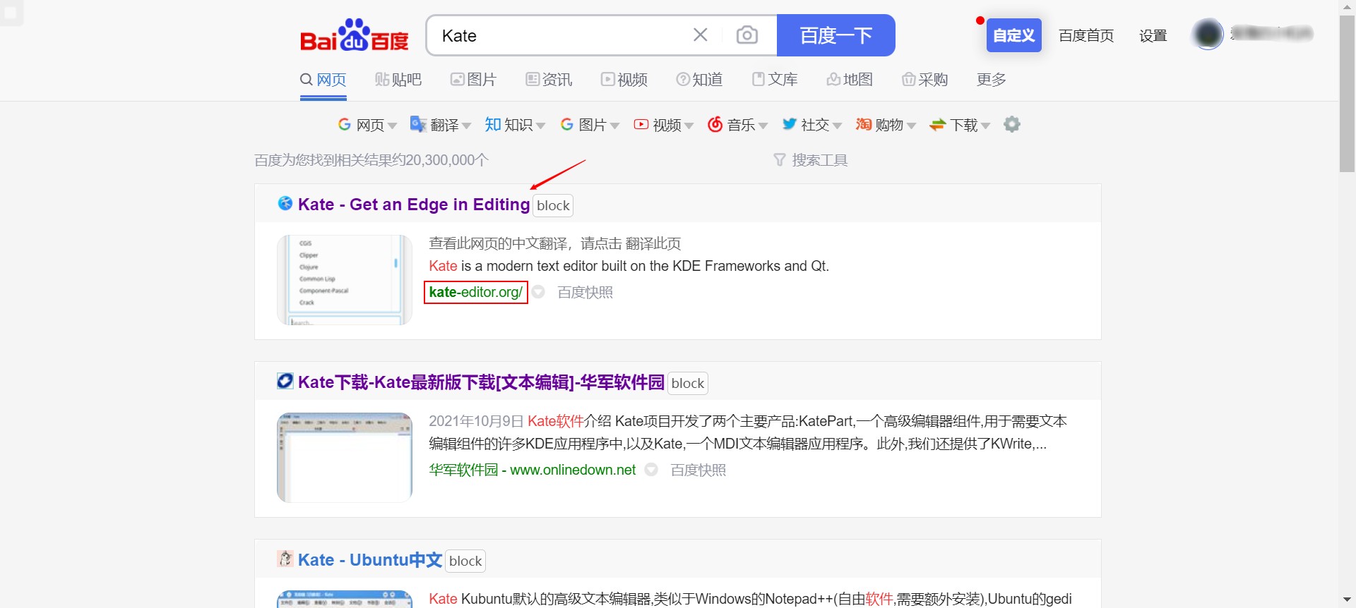1356x608 pixels.
Task: Open the Kate - Ubuntu中文 result
Action: pyautogui.click(x=370, y=560)
